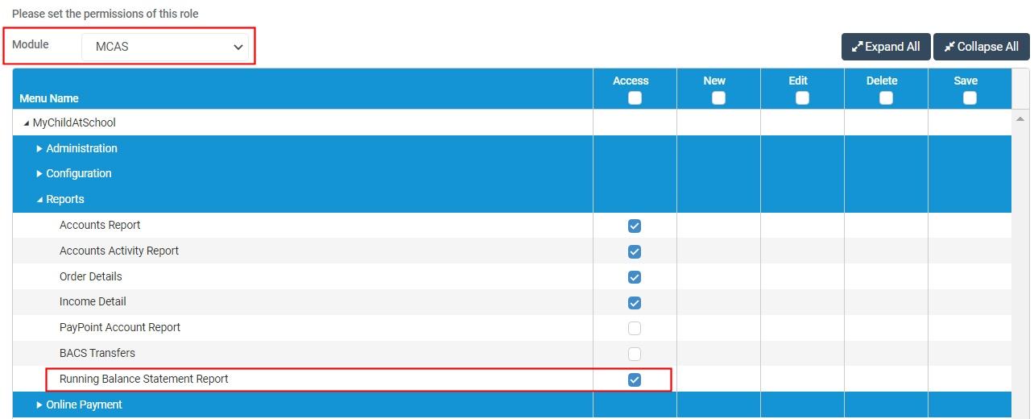Collapse the Reports section arrow
1034x419 pixels.
pos(39,199)
